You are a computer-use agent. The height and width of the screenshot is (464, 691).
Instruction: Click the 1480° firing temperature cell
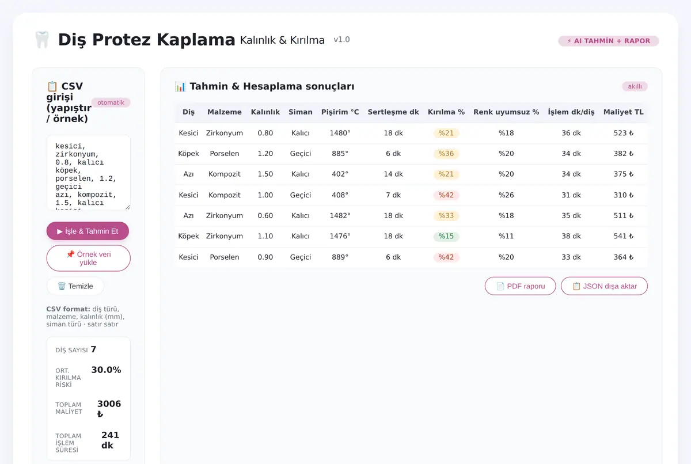pos(340,133)
